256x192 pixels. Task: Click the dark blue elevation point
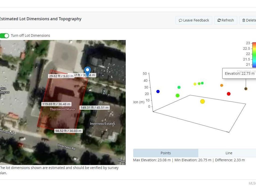158,91
